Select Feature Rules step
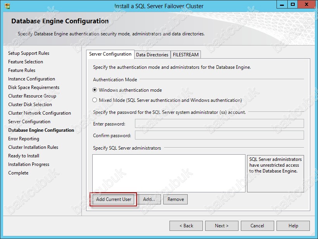The width and height of the screenshot is (318, 239). (22, 70)
